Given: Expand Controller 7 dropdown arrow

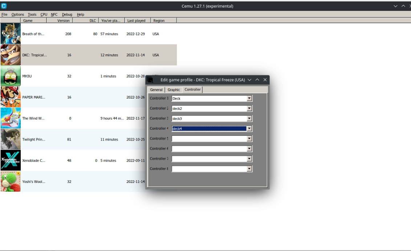Looking at the screenshot, I should 249,159.
